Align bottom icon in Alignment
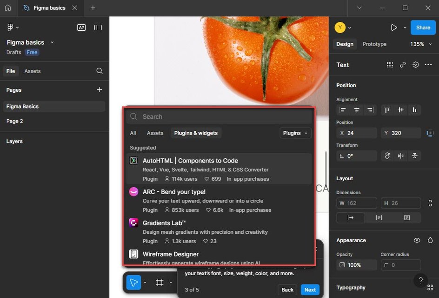439x298 pixels. 414,110
